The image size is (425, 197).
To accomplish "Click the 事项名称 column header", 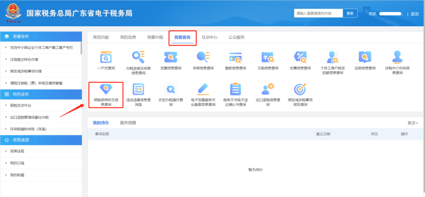I will [x=102, y=134].
